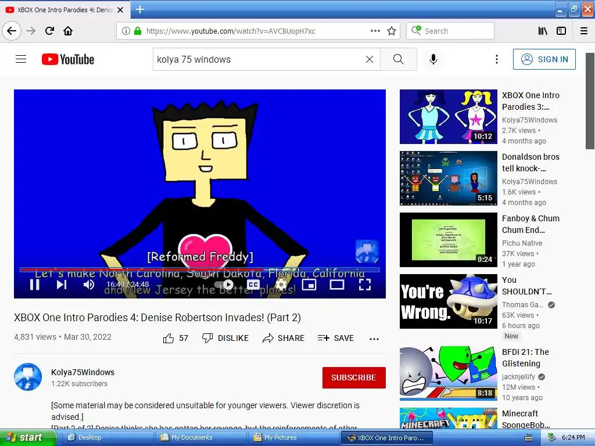Select XBOX One Intro Paro taskbar item
This screenshot has width=595, height=446.
click(x=386, y=437)
